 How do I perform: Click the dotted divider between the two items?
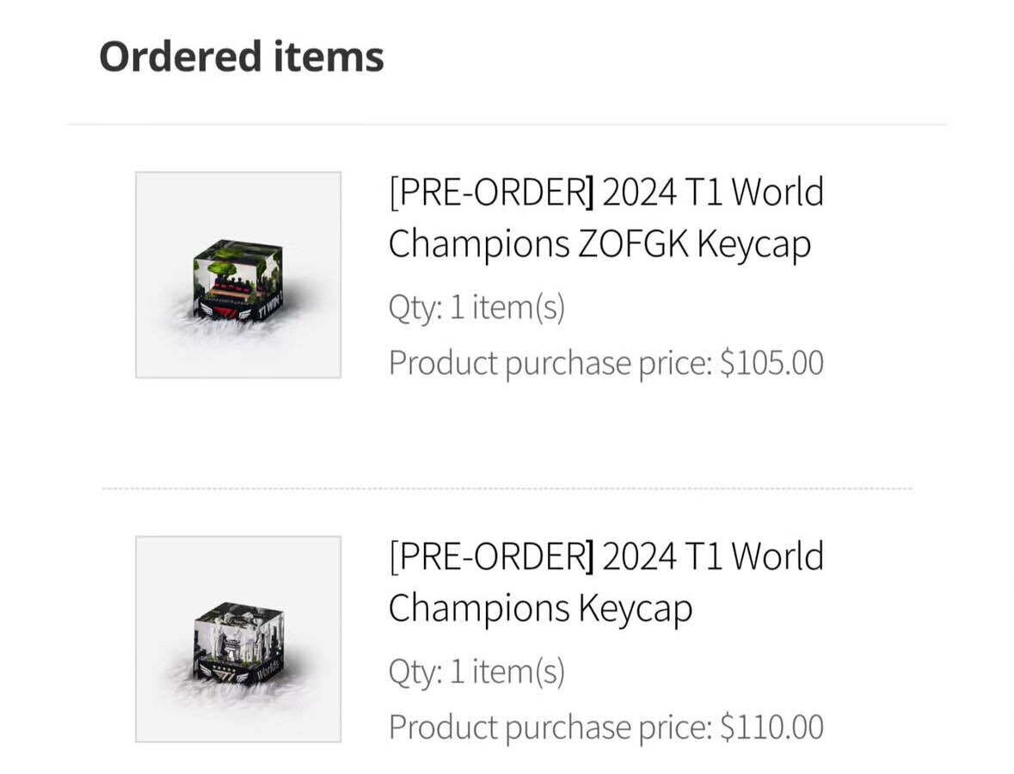[507, 488]
